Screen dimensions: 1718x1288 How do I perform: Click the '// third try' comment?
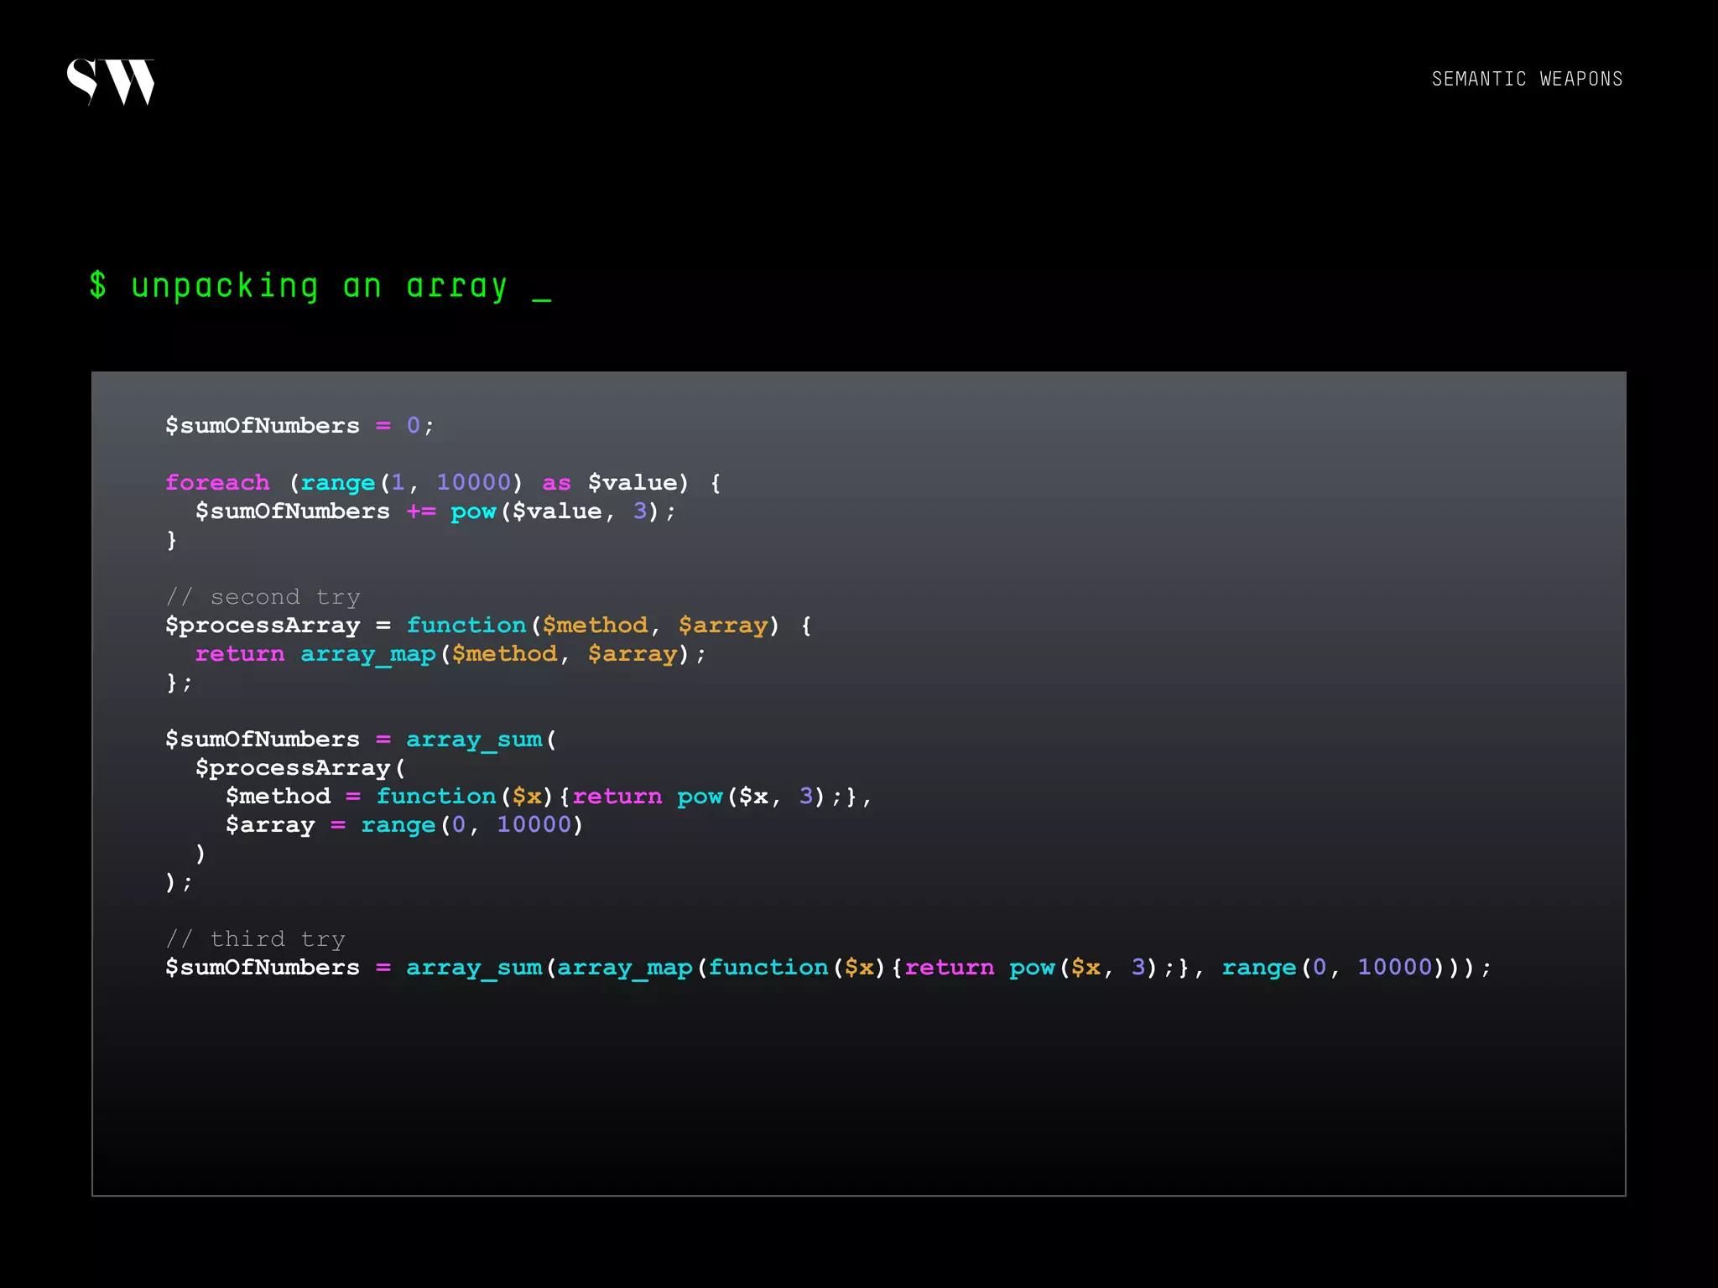pyautogui.click(x=255, y=939)
